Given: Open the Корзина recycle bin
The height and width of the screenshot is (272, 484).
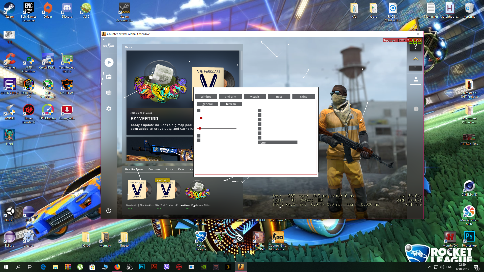Looking at the screenshot, I should (x=469, y=11).
